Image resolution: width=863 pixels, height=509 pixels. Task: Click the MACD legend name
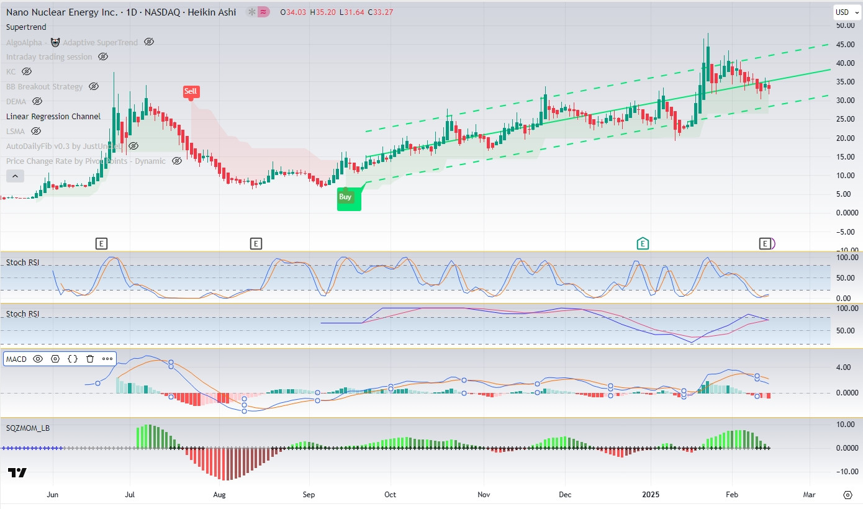pyautogui.click(x=16, y=359)
